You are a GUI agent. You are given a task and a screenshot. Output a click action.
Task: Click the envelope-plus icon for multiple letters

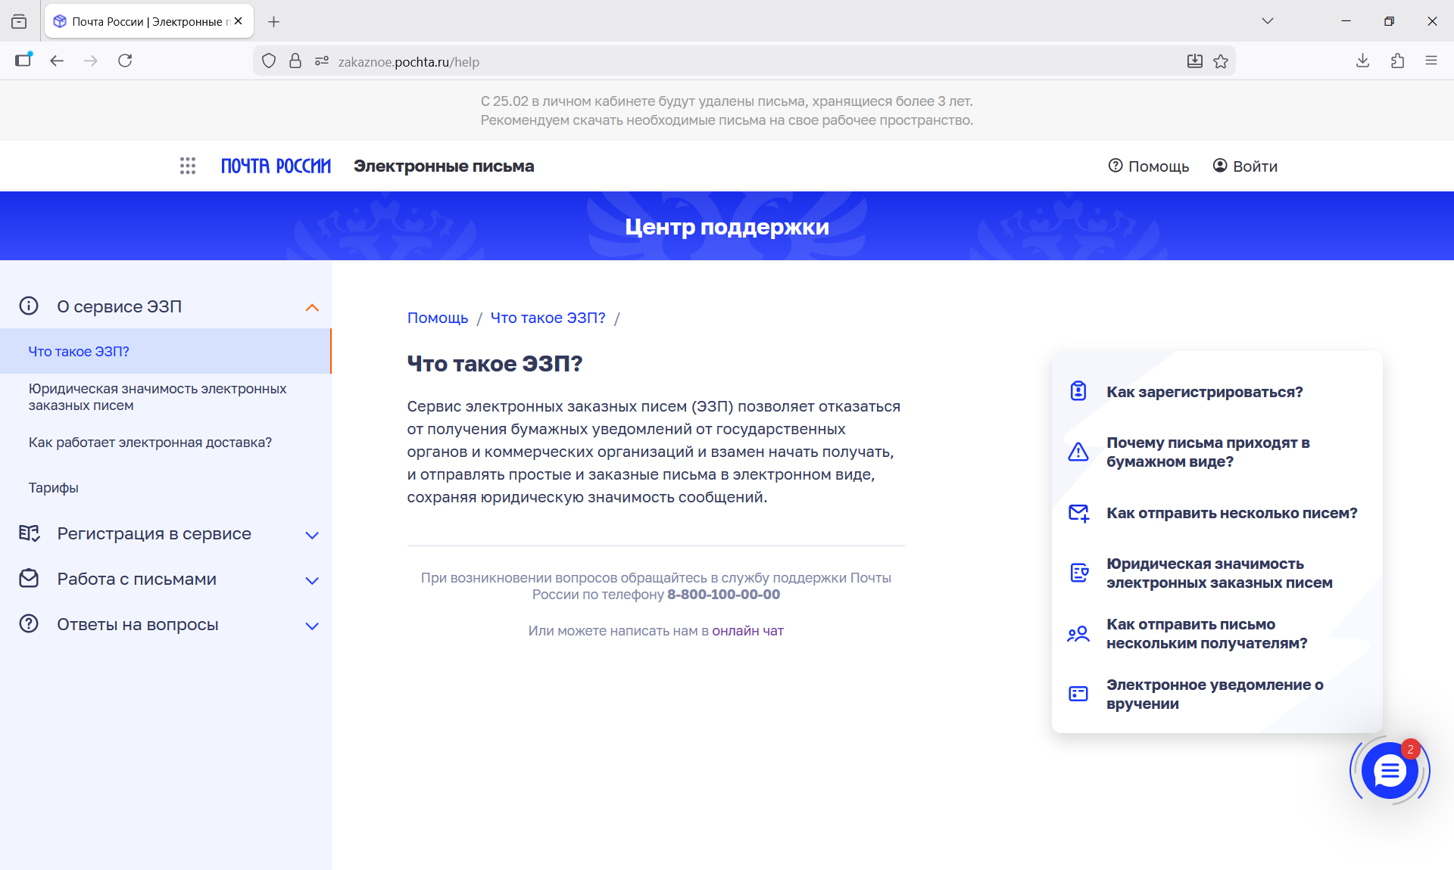(1078, 513)
